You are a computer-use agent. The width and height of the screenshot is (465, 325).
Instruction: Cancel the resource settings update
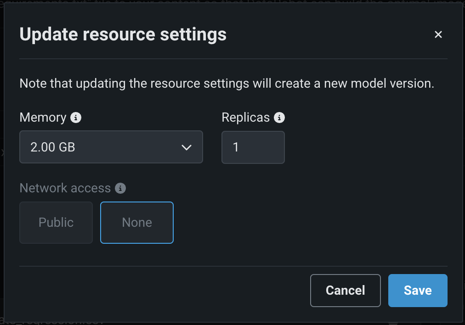345,291
